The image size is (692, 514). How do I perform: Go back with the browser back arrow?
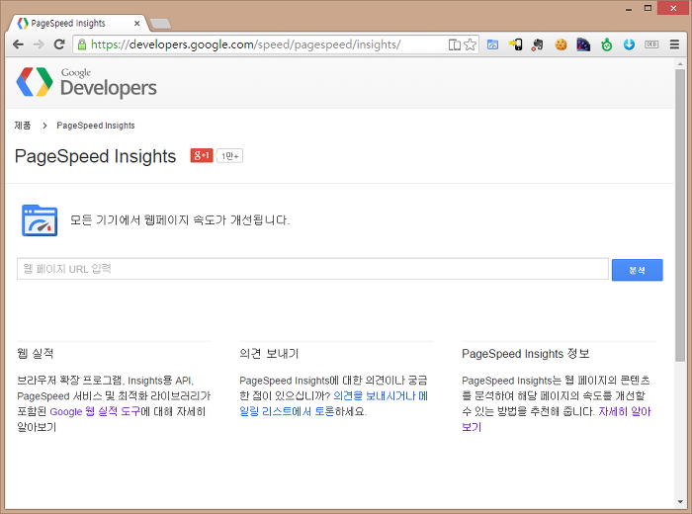[x=18, y=44]
